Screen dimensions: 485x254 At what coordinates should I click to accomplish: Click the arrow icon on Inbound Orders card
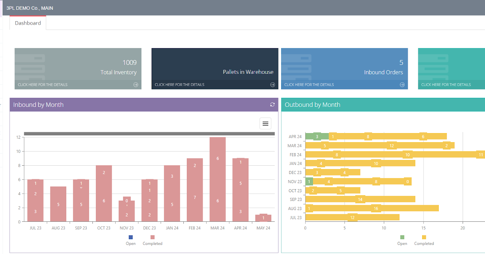(402, 85)
